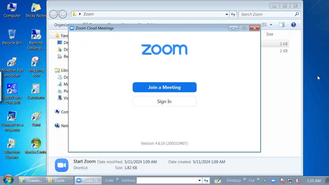Open Explorer Help question mark icon

pos(294,25)
